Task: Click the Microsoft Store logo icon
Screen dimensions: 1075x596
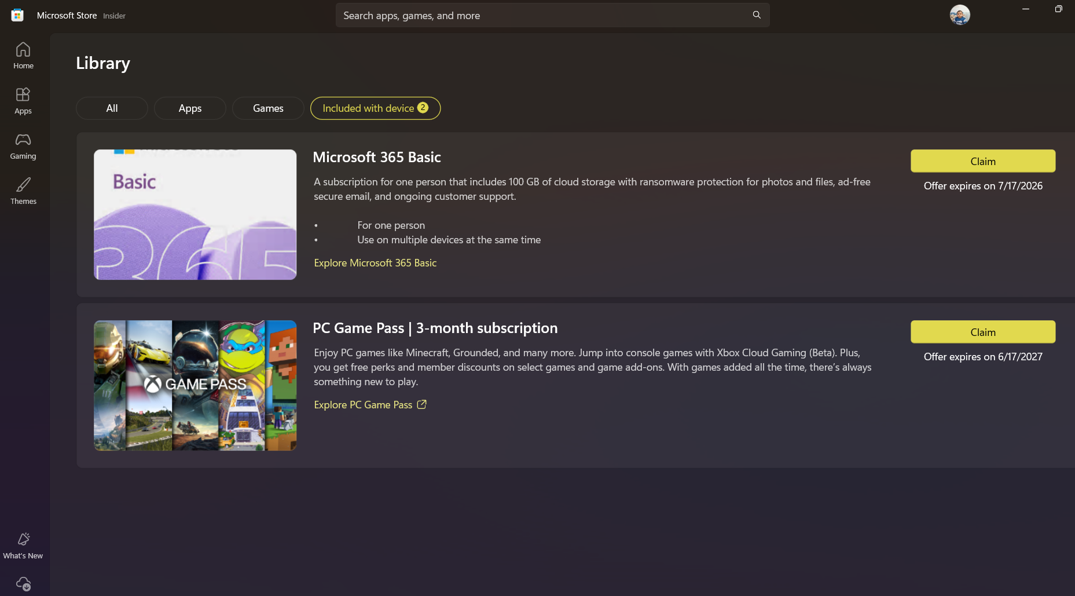Action: 17,15
